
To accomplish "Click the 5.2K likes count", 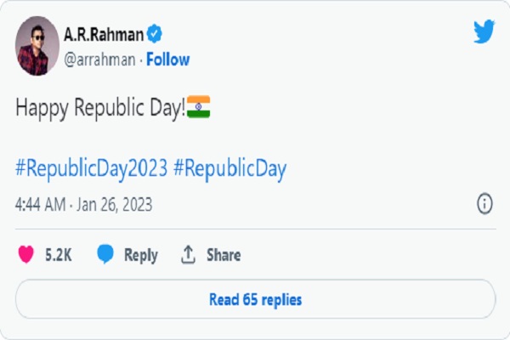I will pos(57,255).
